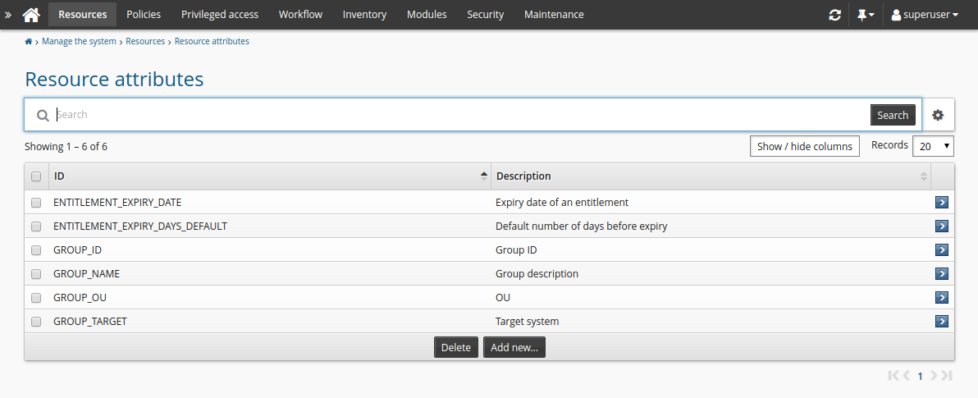Open details arrow for GROUP_NAME row

(942, 273)
